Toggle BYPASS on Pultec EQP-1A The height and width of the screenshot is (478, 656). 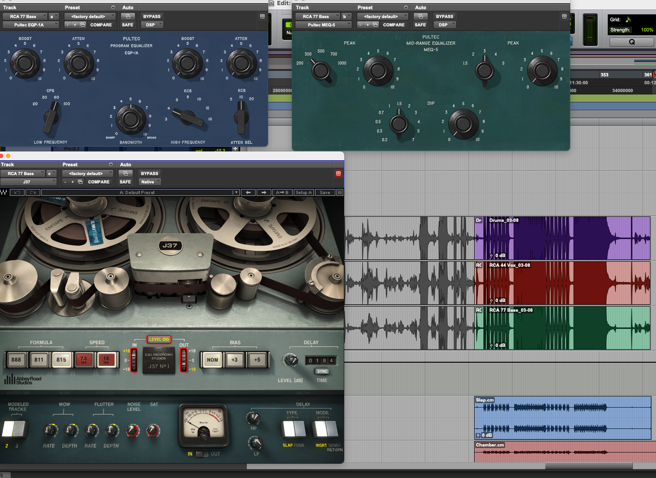point(152,16)
